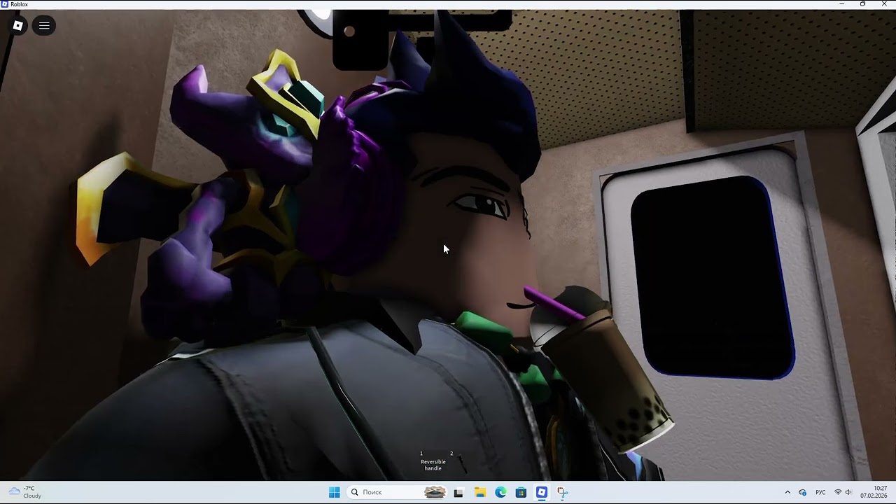Restore down the Roblox window
Screen dimensions: 896x504
point(862,4)
